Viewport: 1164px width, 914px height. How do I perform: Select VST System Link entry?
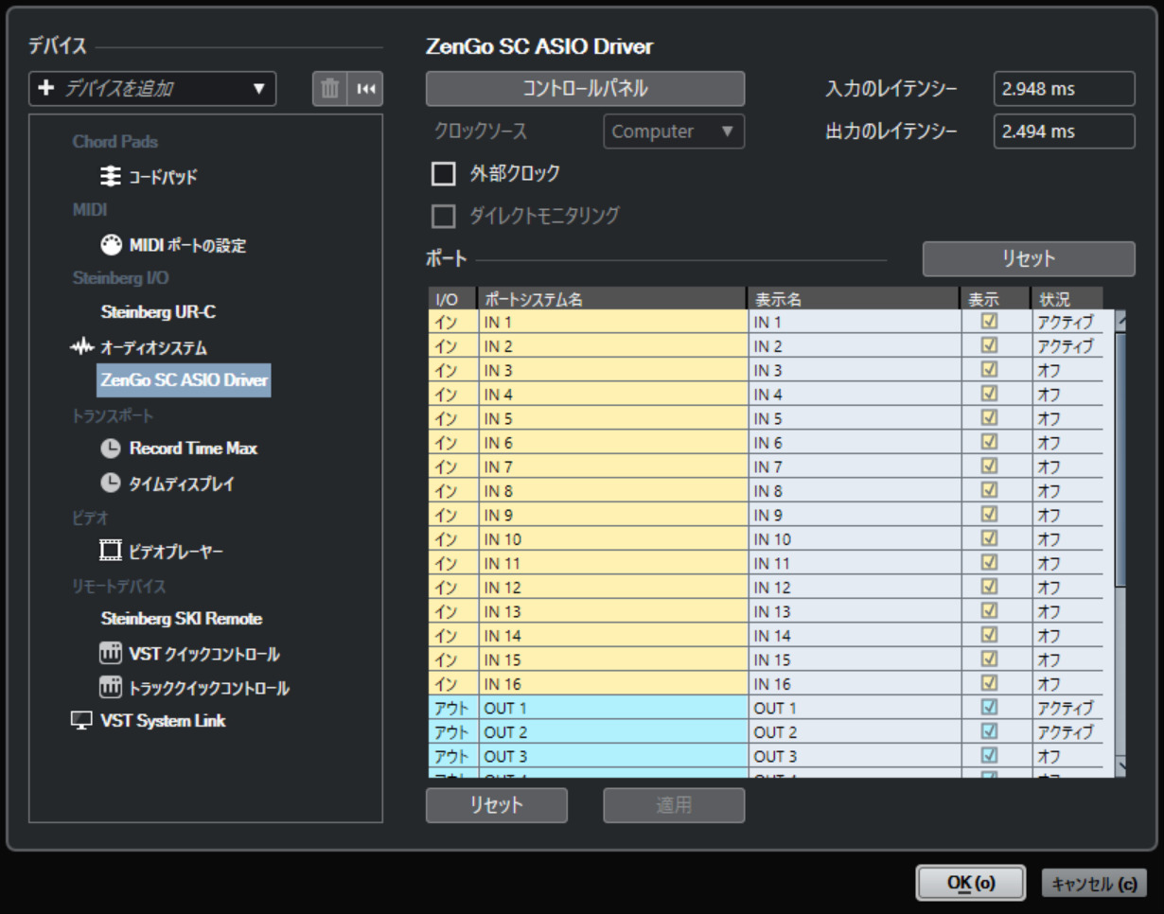(163, 721)
